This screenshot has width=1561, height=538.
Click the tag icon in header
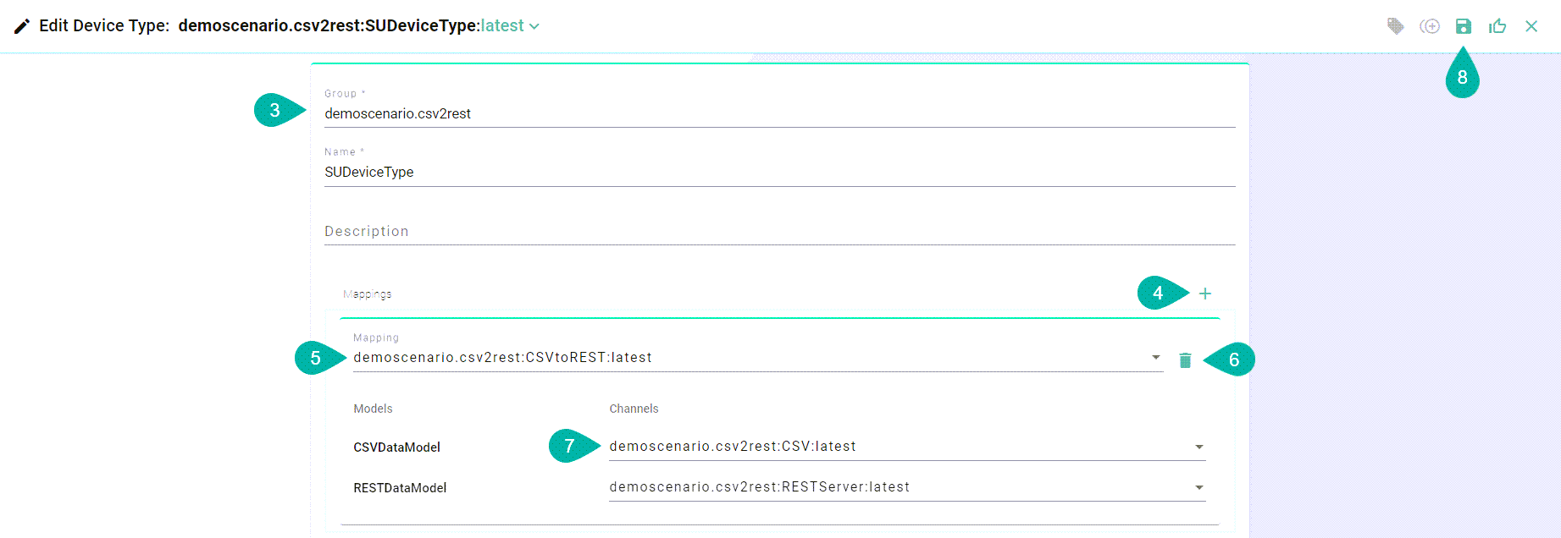pos(1395,26)
